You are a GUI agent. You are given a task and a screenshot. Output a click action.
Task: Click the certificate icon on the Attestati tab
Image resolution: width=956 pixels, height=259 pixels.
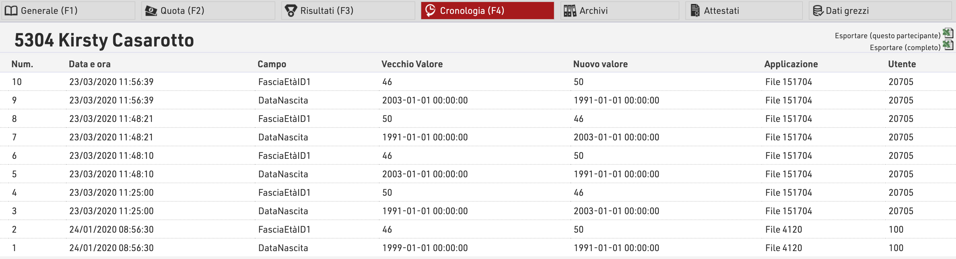coord(695,11)
